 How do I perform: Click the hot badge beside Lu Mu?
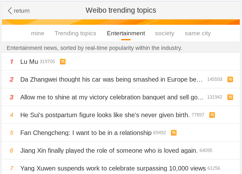tap(63, 62)
